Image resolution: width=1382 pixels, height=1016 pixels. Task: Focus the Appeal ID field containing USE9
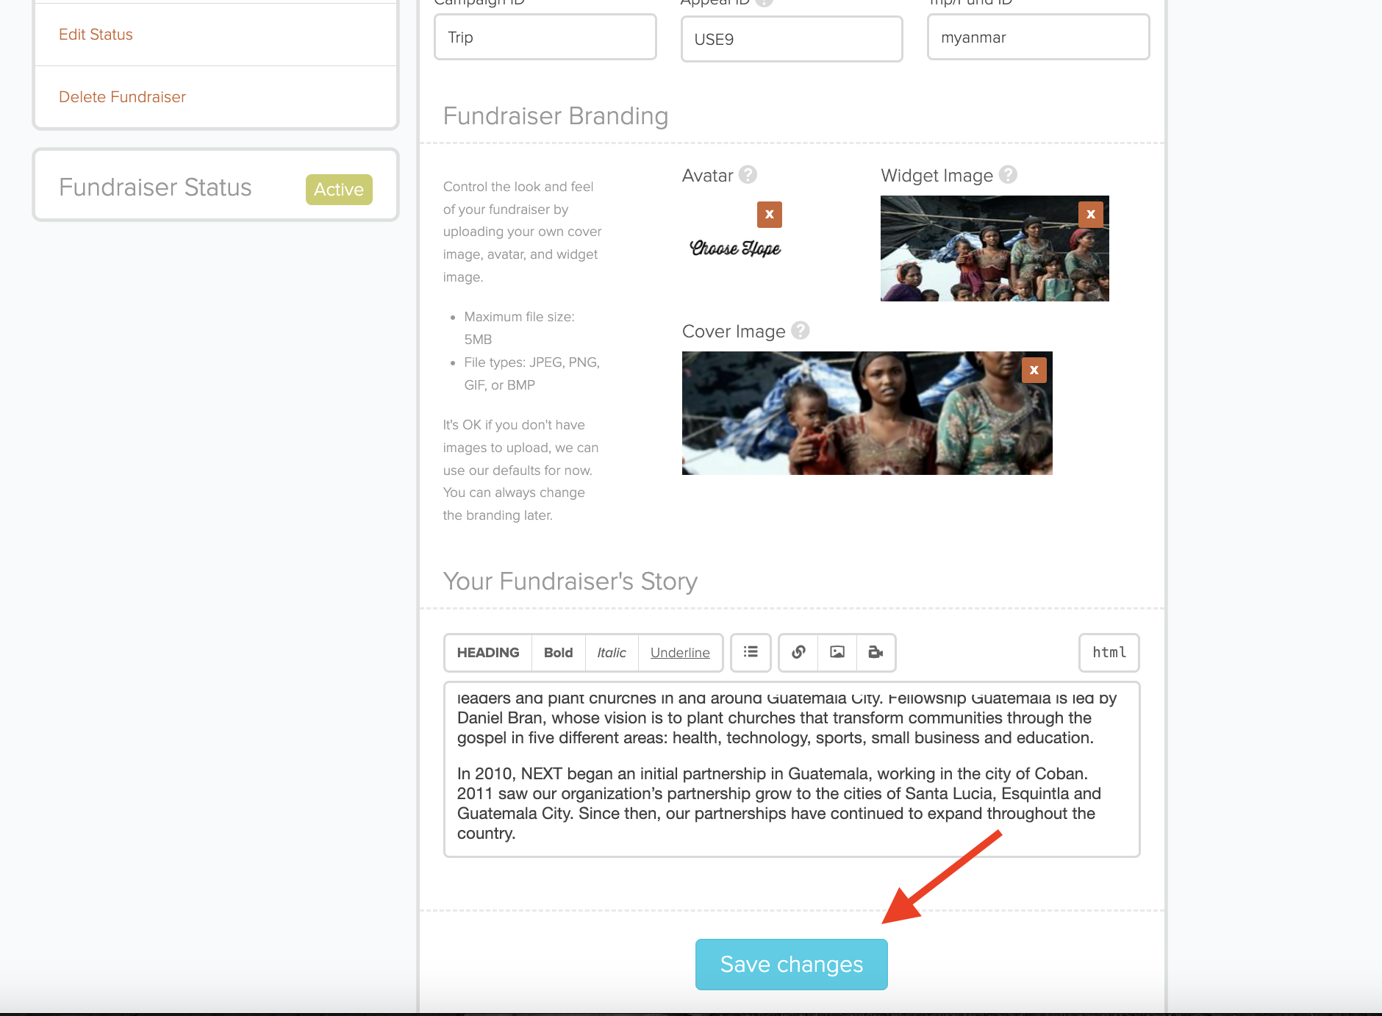pos(792,39)
